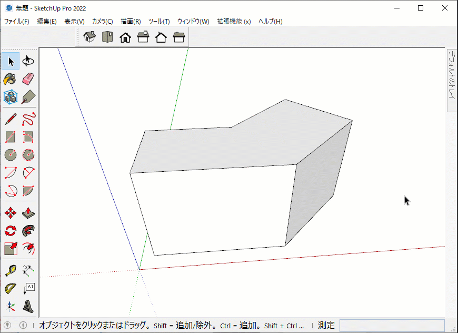This screenshot has height=333, width=458.
Task: Click the credits person status icon
Action: (23, 325)
